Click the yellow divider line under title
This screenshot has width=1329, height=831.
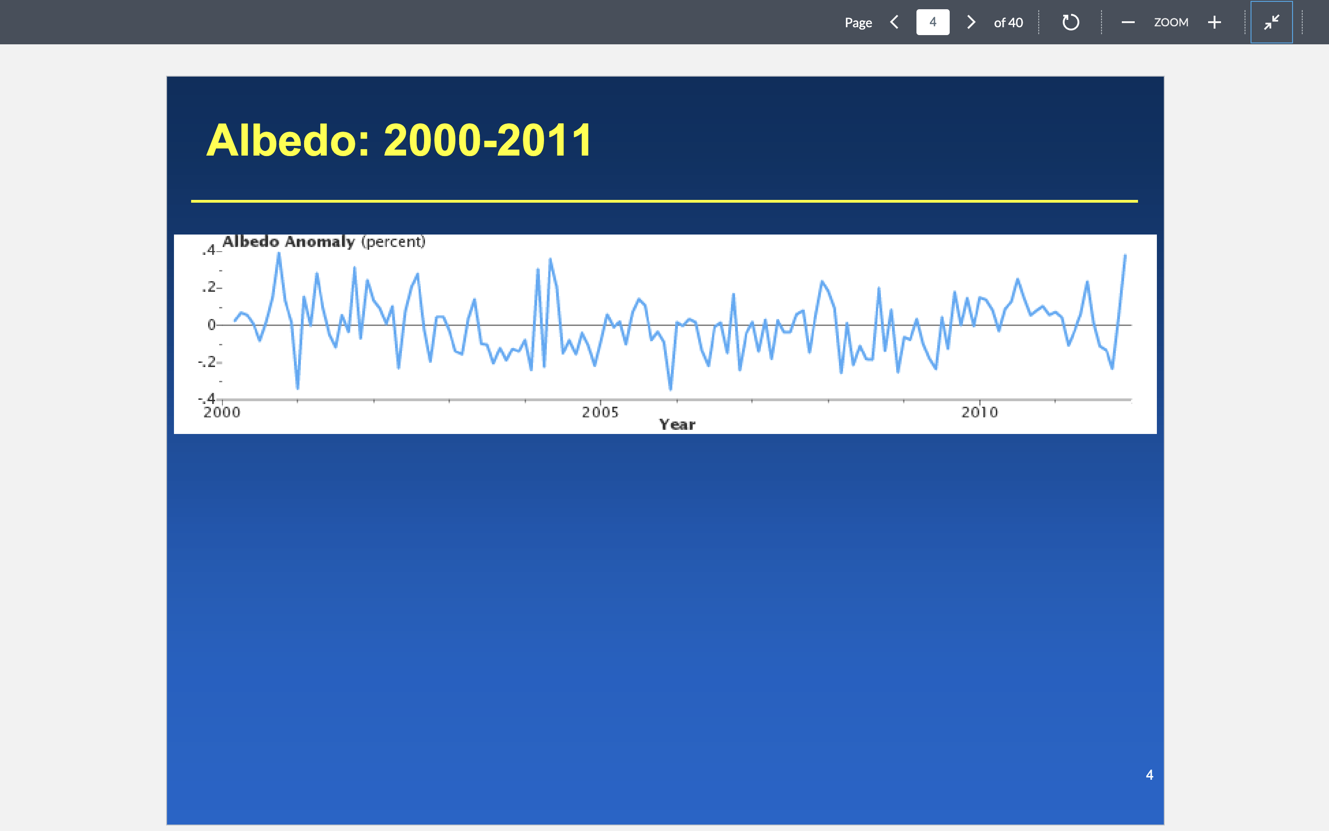pos(664,201)
